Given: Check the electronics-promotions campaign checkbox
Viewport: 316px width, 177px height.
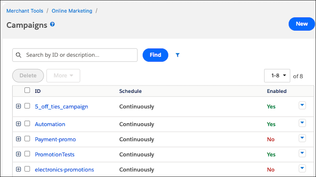Looking at the screenshot, I should click(27, 169).
